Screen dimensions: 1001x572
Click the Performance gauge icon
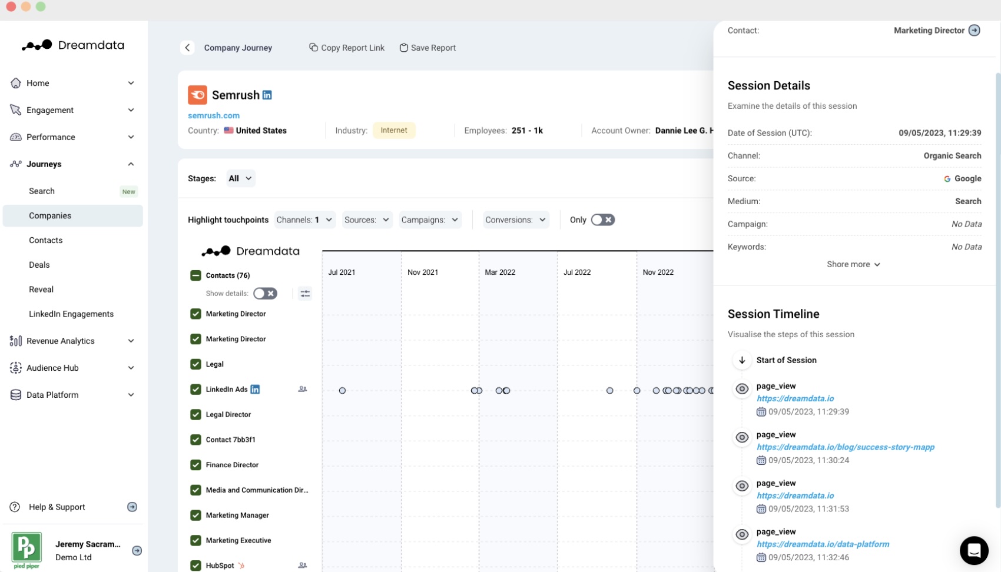point(16,137)
